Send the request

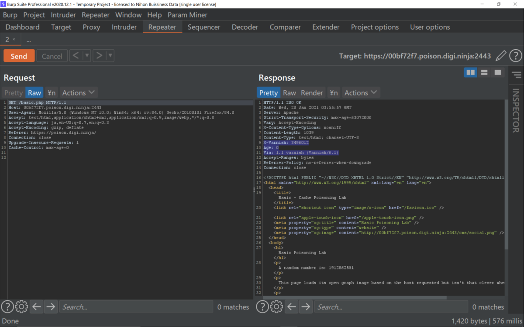[x=19, y=56]
